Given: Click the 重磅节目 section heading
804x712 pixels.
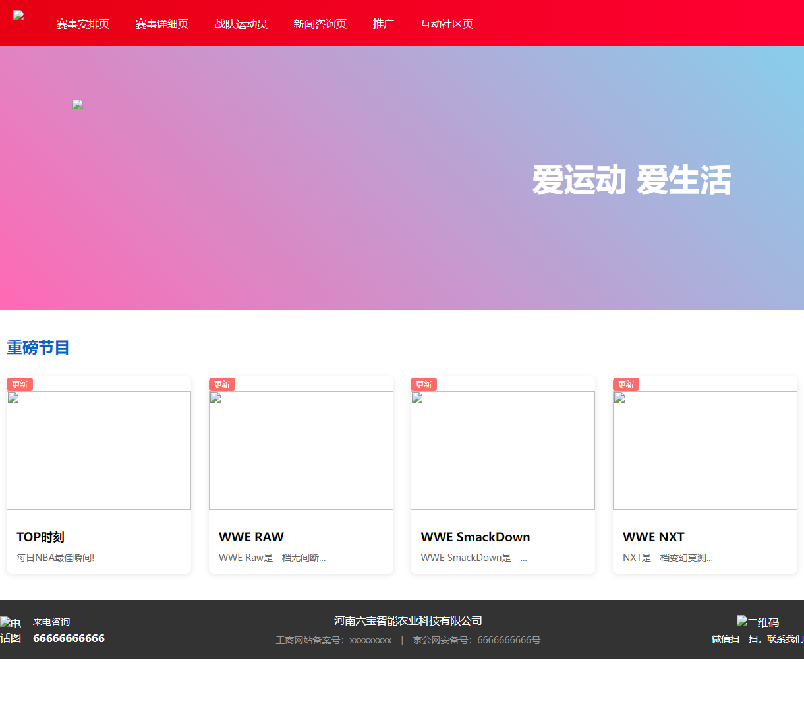Looking at the screenshot, I should tap(37, 348).
